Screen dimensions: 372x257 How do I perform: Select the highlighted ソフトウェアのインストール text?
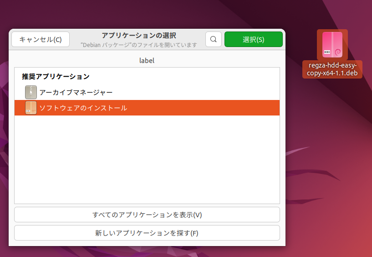click(83, 108)
